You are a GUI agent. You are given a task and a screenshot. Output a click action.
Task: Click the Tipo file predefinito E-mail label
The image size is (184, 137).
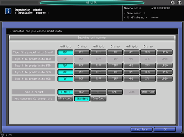tap(33, 52)
